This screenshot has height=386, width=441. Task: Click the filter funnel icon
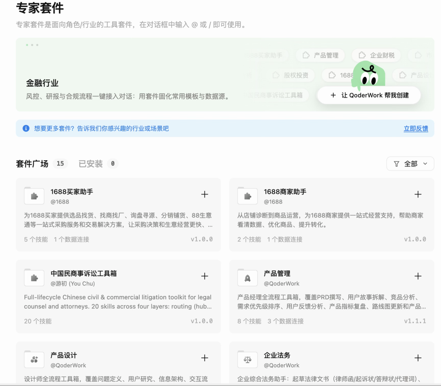(x=396, y=164)
